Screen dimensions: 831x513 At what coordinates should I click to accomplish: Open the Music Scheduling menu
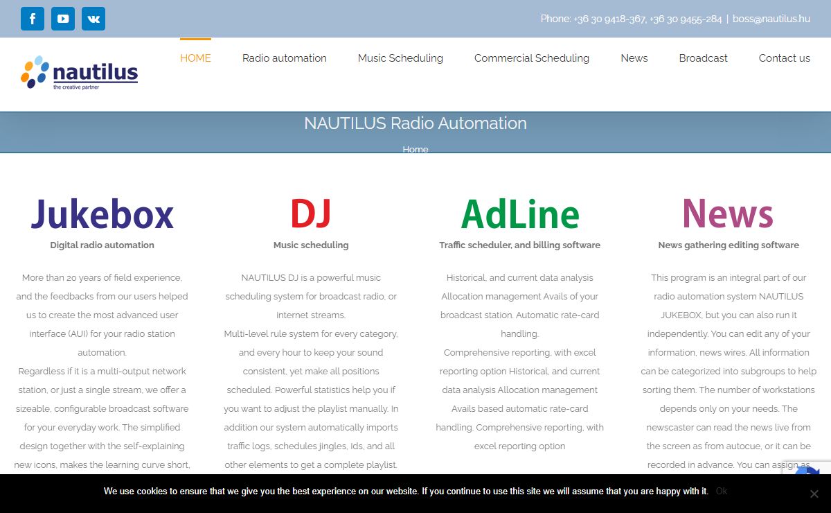[x=400, y=58]
